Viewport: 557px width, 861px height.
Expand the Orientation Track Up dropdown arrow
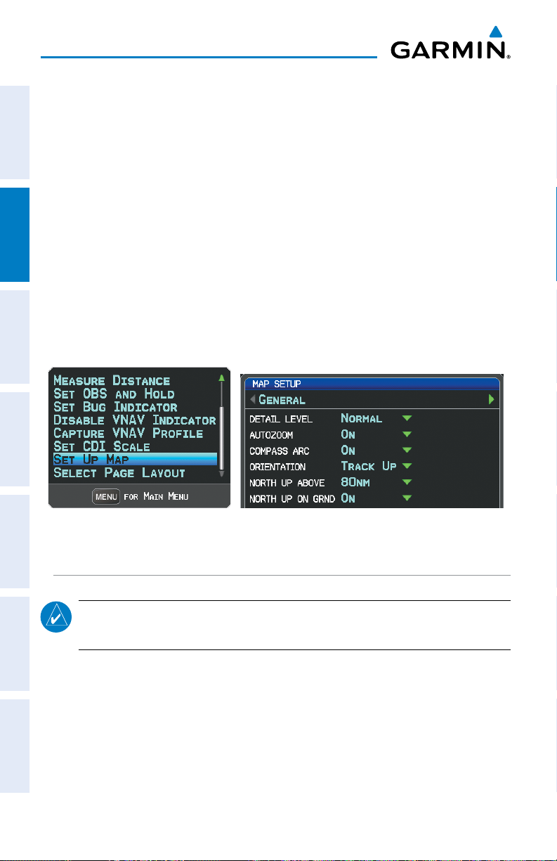pos(407,467)
